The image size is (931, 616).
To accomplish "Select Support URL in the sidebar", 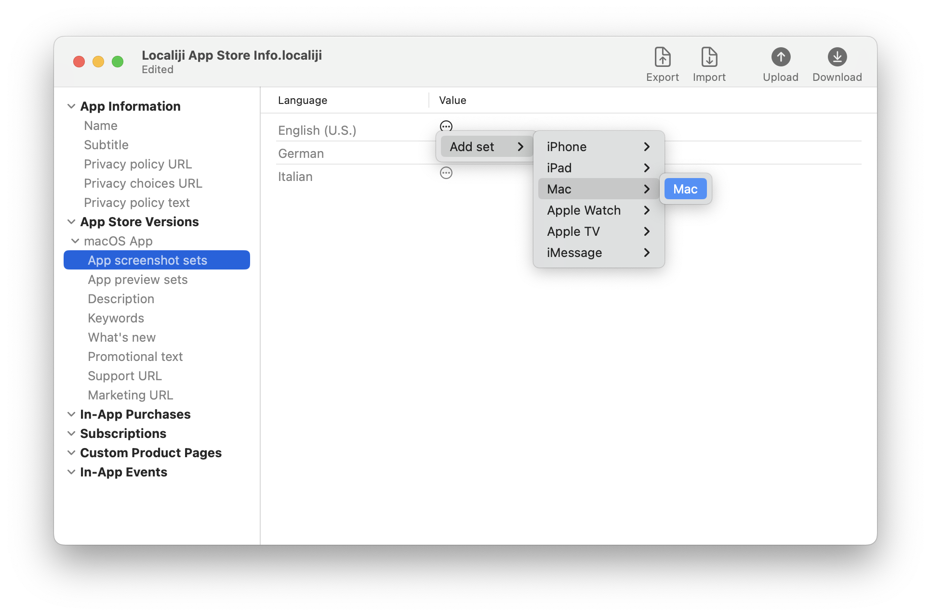I will point(125,376).
